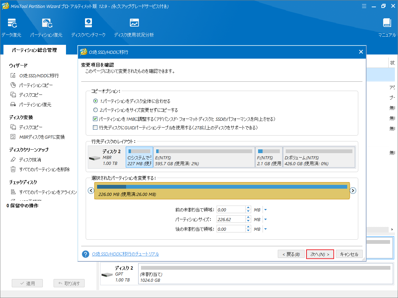Open パーティションコピー wizard entry
Image resolution: width=398 pixels, height=298 pixels.
tap(36, 85)
